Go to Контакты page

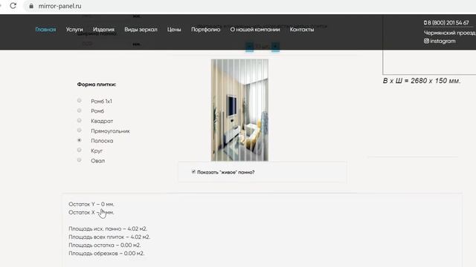[302, 30]
